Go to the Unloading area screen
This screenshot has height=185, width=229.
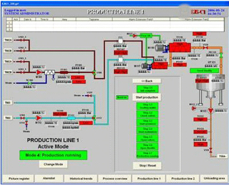tap(214, 178)
